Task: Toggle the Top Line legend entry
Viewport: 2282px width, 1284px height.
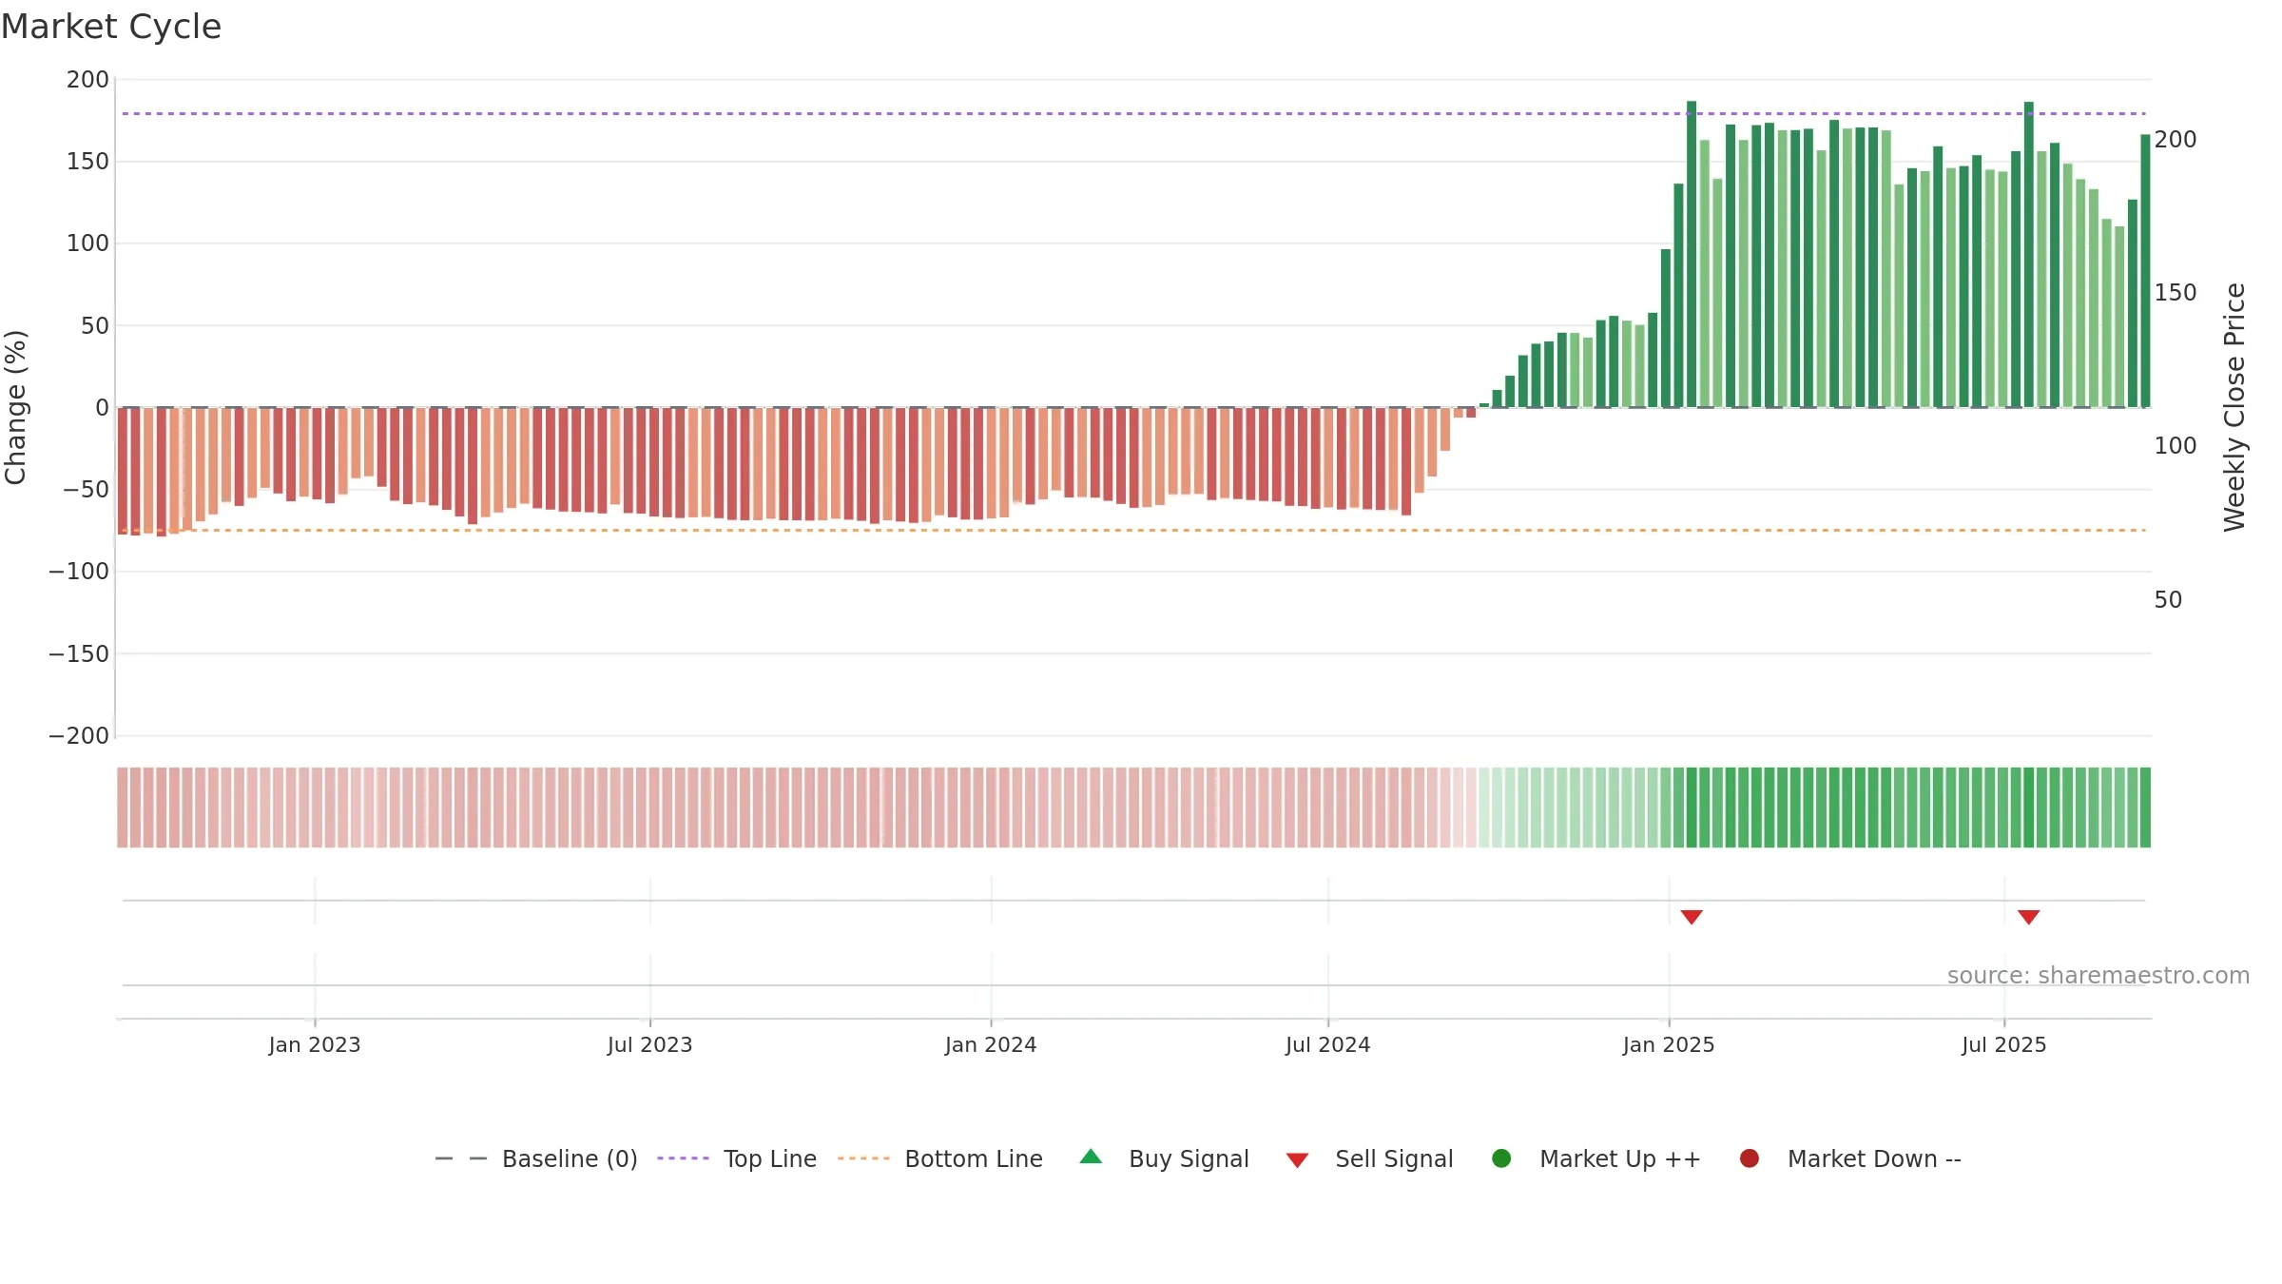Action: pos(737,1158)
